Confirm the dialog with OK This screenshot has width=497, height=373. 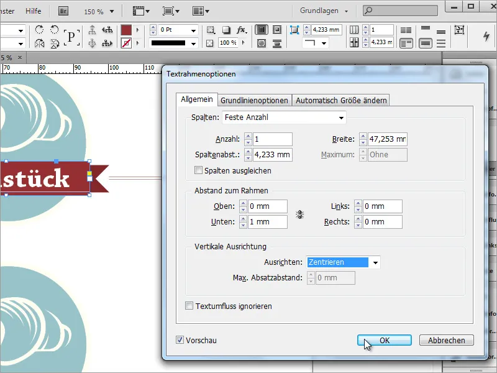tap(385, 340)
